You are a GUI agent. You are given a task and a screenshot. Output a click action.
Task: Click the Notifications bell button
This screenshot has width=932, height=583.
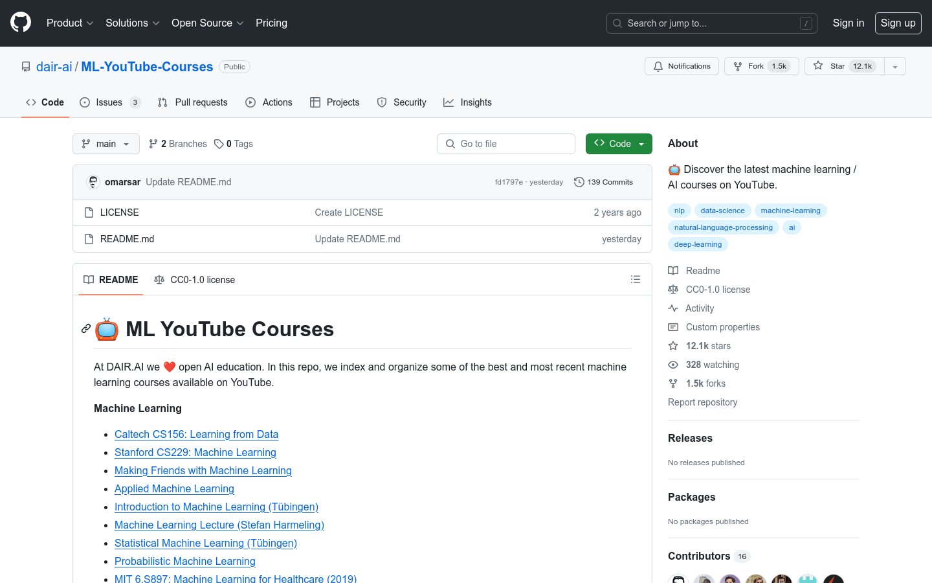point(682,66)
